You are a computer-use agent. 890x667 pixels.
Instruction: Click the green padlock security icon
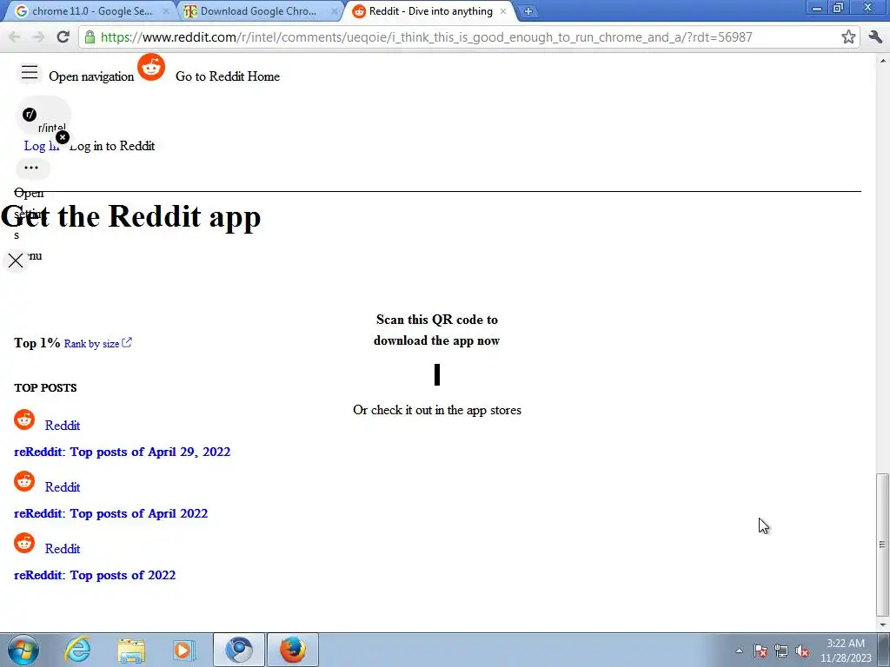click(90, 36)
